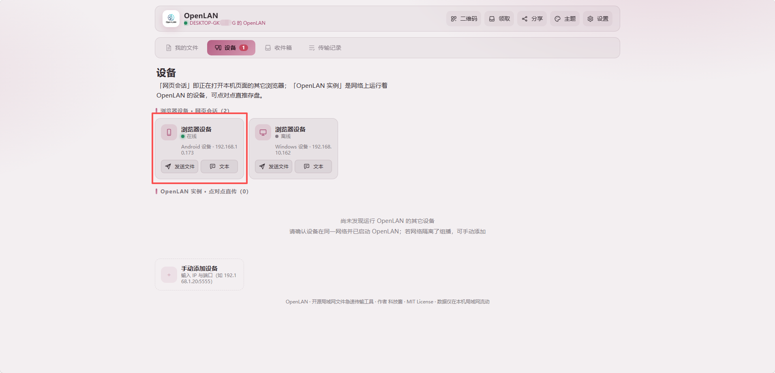Open the 传输记录 tab

325,48
